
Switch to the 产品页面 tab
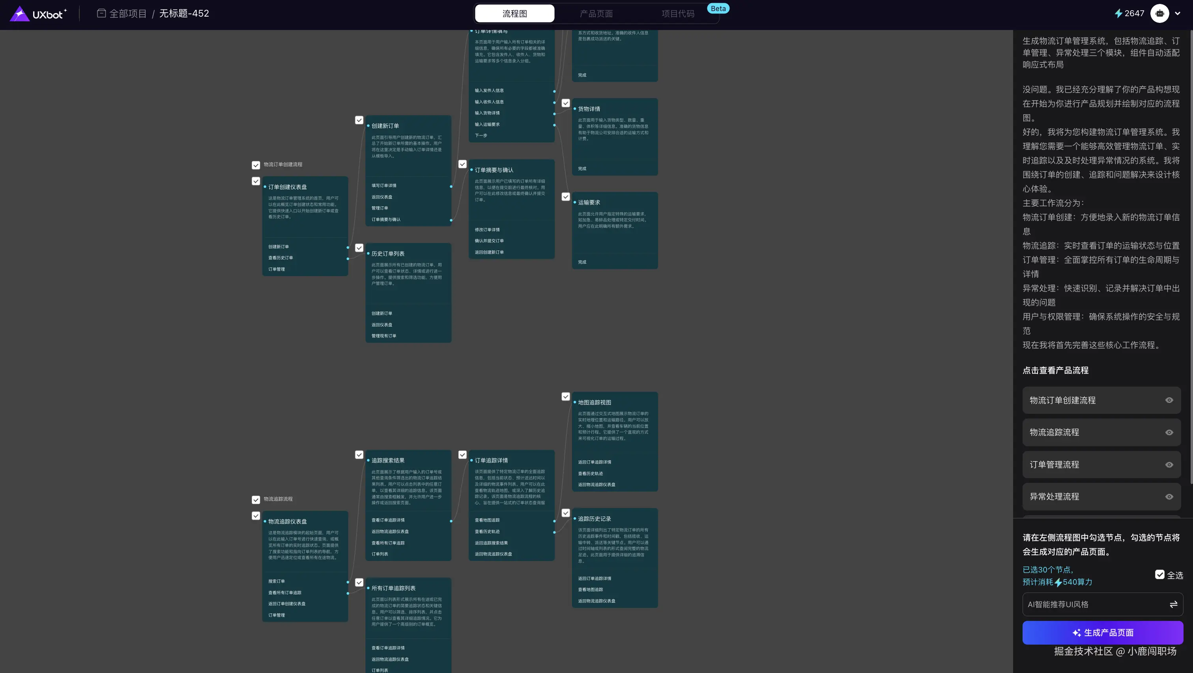[596, 13]
